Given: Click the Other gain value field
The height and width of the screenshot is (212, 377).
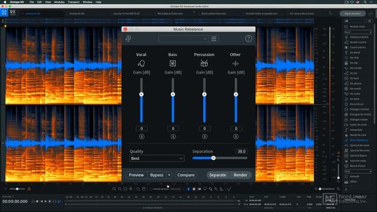Looking at the screenshot, I should pos(236,128).
